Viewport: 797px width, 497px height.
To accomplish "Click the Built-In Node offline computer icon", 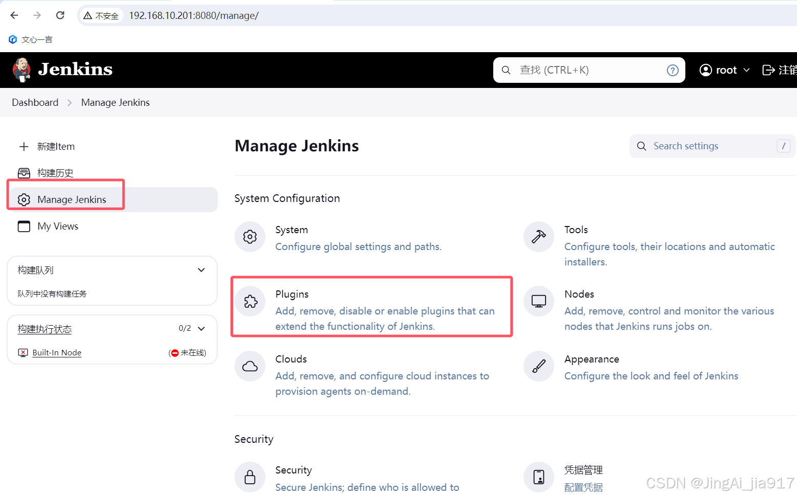I will 23,353.
